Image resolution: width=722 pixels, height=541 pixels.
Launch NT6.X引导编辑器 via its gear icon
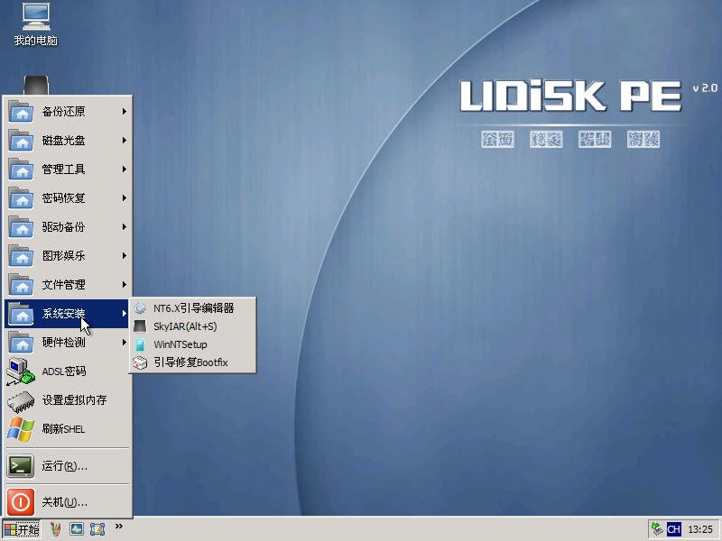pyautogui.click(x=140, y=308)
